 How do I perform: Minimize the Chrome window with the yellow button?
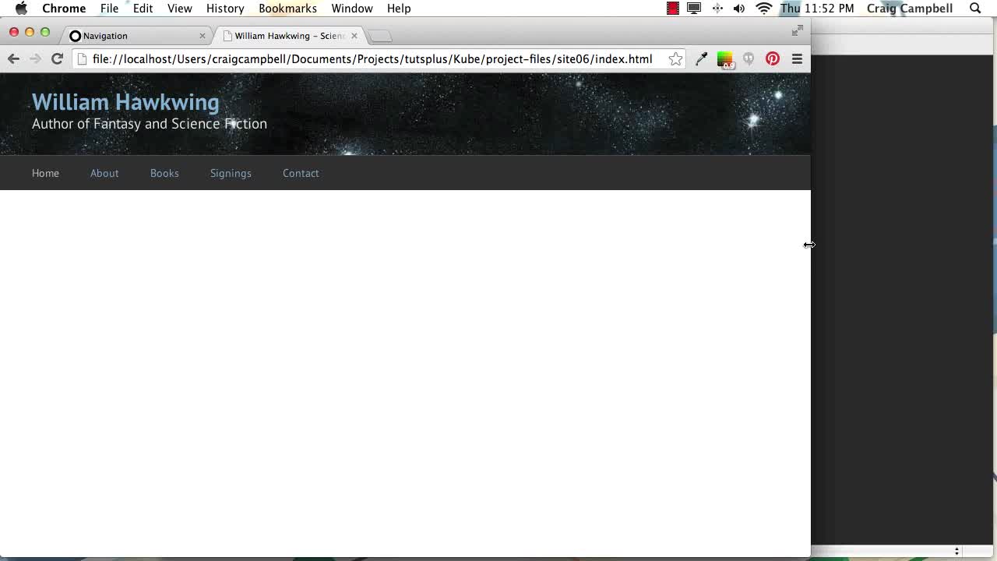(x=30, y=32)
